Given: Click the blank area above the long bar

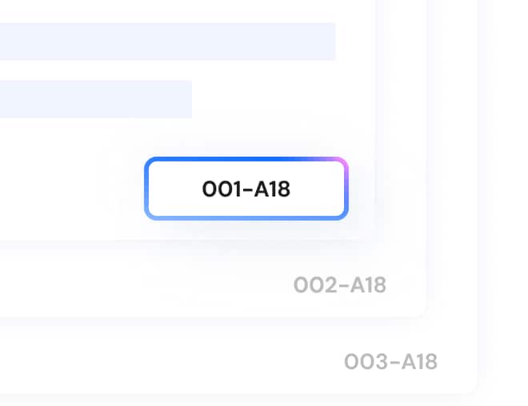Looking at the screenshot, I should [x=160, y=10].
